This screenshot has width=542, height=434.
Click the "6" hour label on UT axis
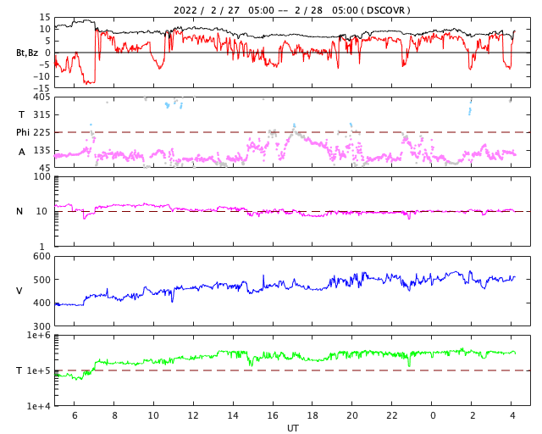75,415
